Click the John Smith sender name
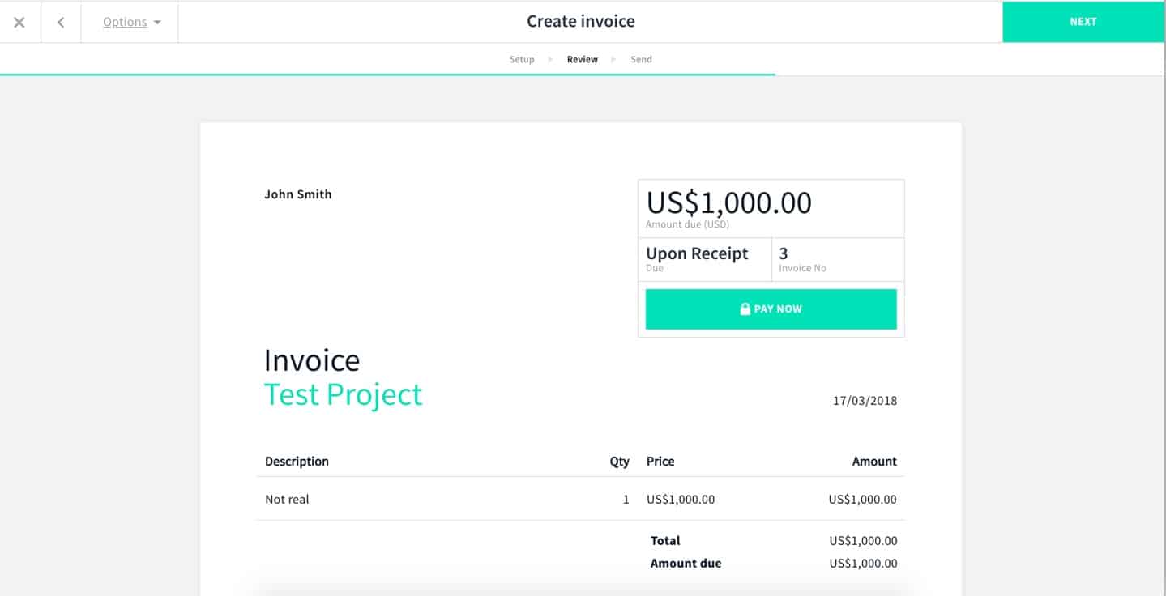The image size is (1166, 596). [x=298, y=194]
